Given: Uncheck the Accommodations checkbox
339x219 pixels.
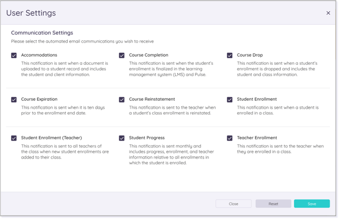Looking at the screenshot, I should [x=14, y=55].
